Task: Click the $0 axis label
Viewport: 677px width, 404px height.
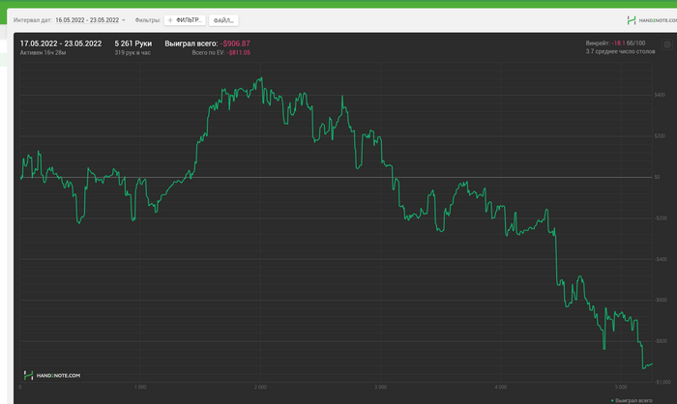Action: coord(657,177)
